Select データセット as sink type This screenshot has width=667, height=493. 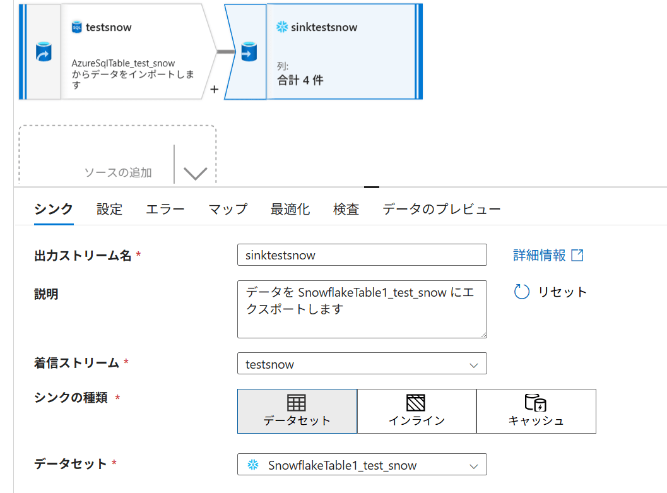coord(297,411)
